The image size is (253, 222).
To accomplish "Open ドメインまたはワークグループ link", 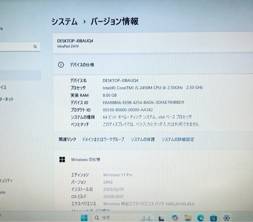I will 103,140.
